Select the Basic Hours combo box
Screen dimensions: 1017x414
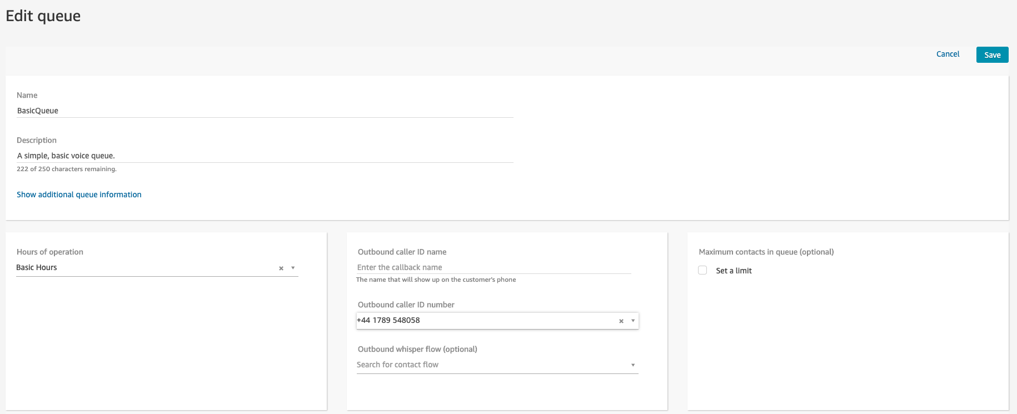coord(157,268)
